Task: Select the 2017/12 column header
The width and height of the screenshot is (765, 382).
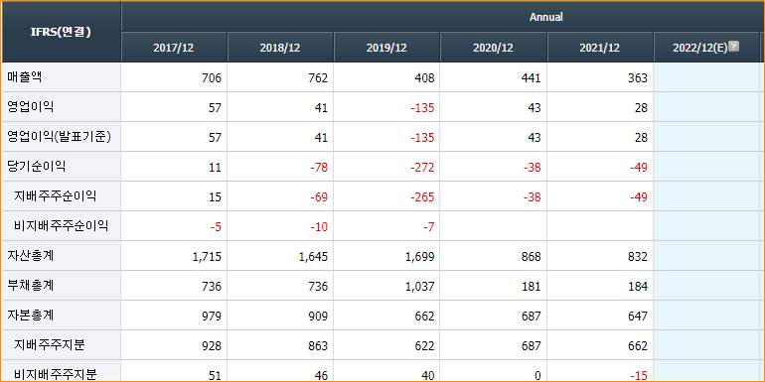Action: [174, 48]
